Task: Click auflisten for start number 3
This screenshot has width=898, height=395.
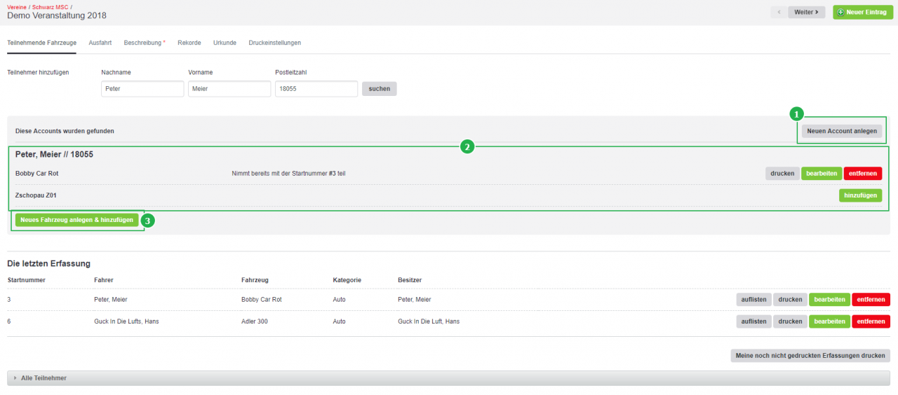Action: point(753,300)
